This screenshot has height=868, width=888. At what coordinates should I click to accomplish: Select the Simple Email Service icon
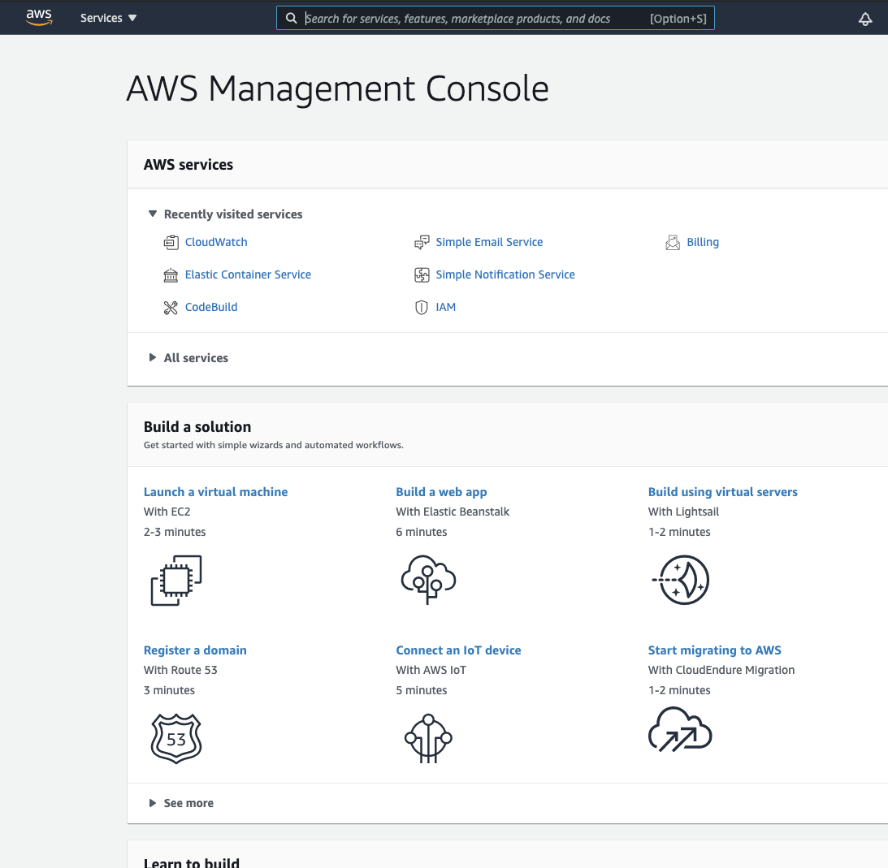[422, 242]
